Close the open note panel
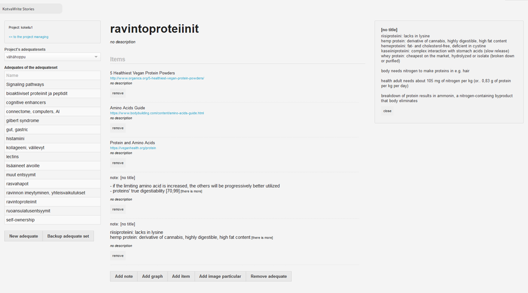Viewport: 528px width, 293px height. pyautogui.click(x=387, y=111)
